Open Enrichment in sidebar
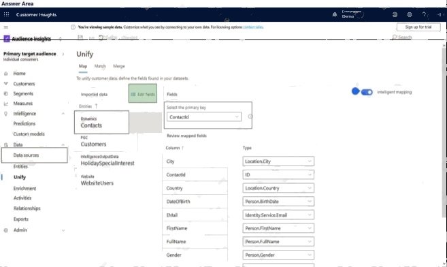Image resolution: width=447 pixels, height=267 pixels. click(x=24, y=189)
